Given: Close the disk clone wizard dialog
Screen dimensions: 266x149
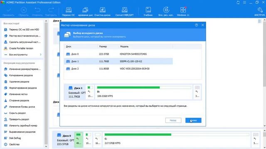Looking at the screenshot, I should tap(203, 25).
